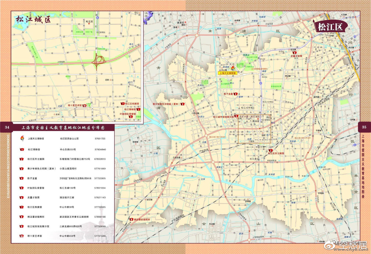The width and height of the screenshot is (371, 254).
Task: Click the metro line 9 circle on main map
Action: 260,83
